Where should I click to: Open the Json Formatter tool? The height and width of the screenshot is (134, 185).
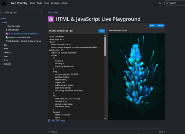13,26
